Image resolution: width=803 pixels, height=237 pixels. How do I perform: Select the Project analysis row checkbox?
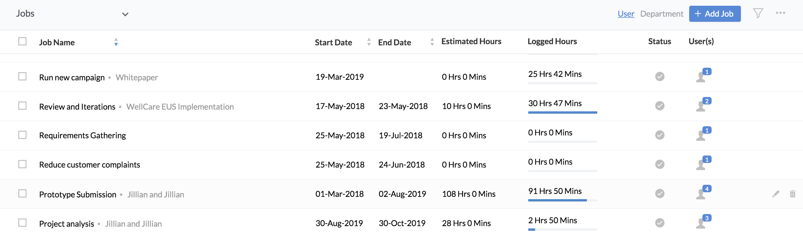[x=22, y=223]
